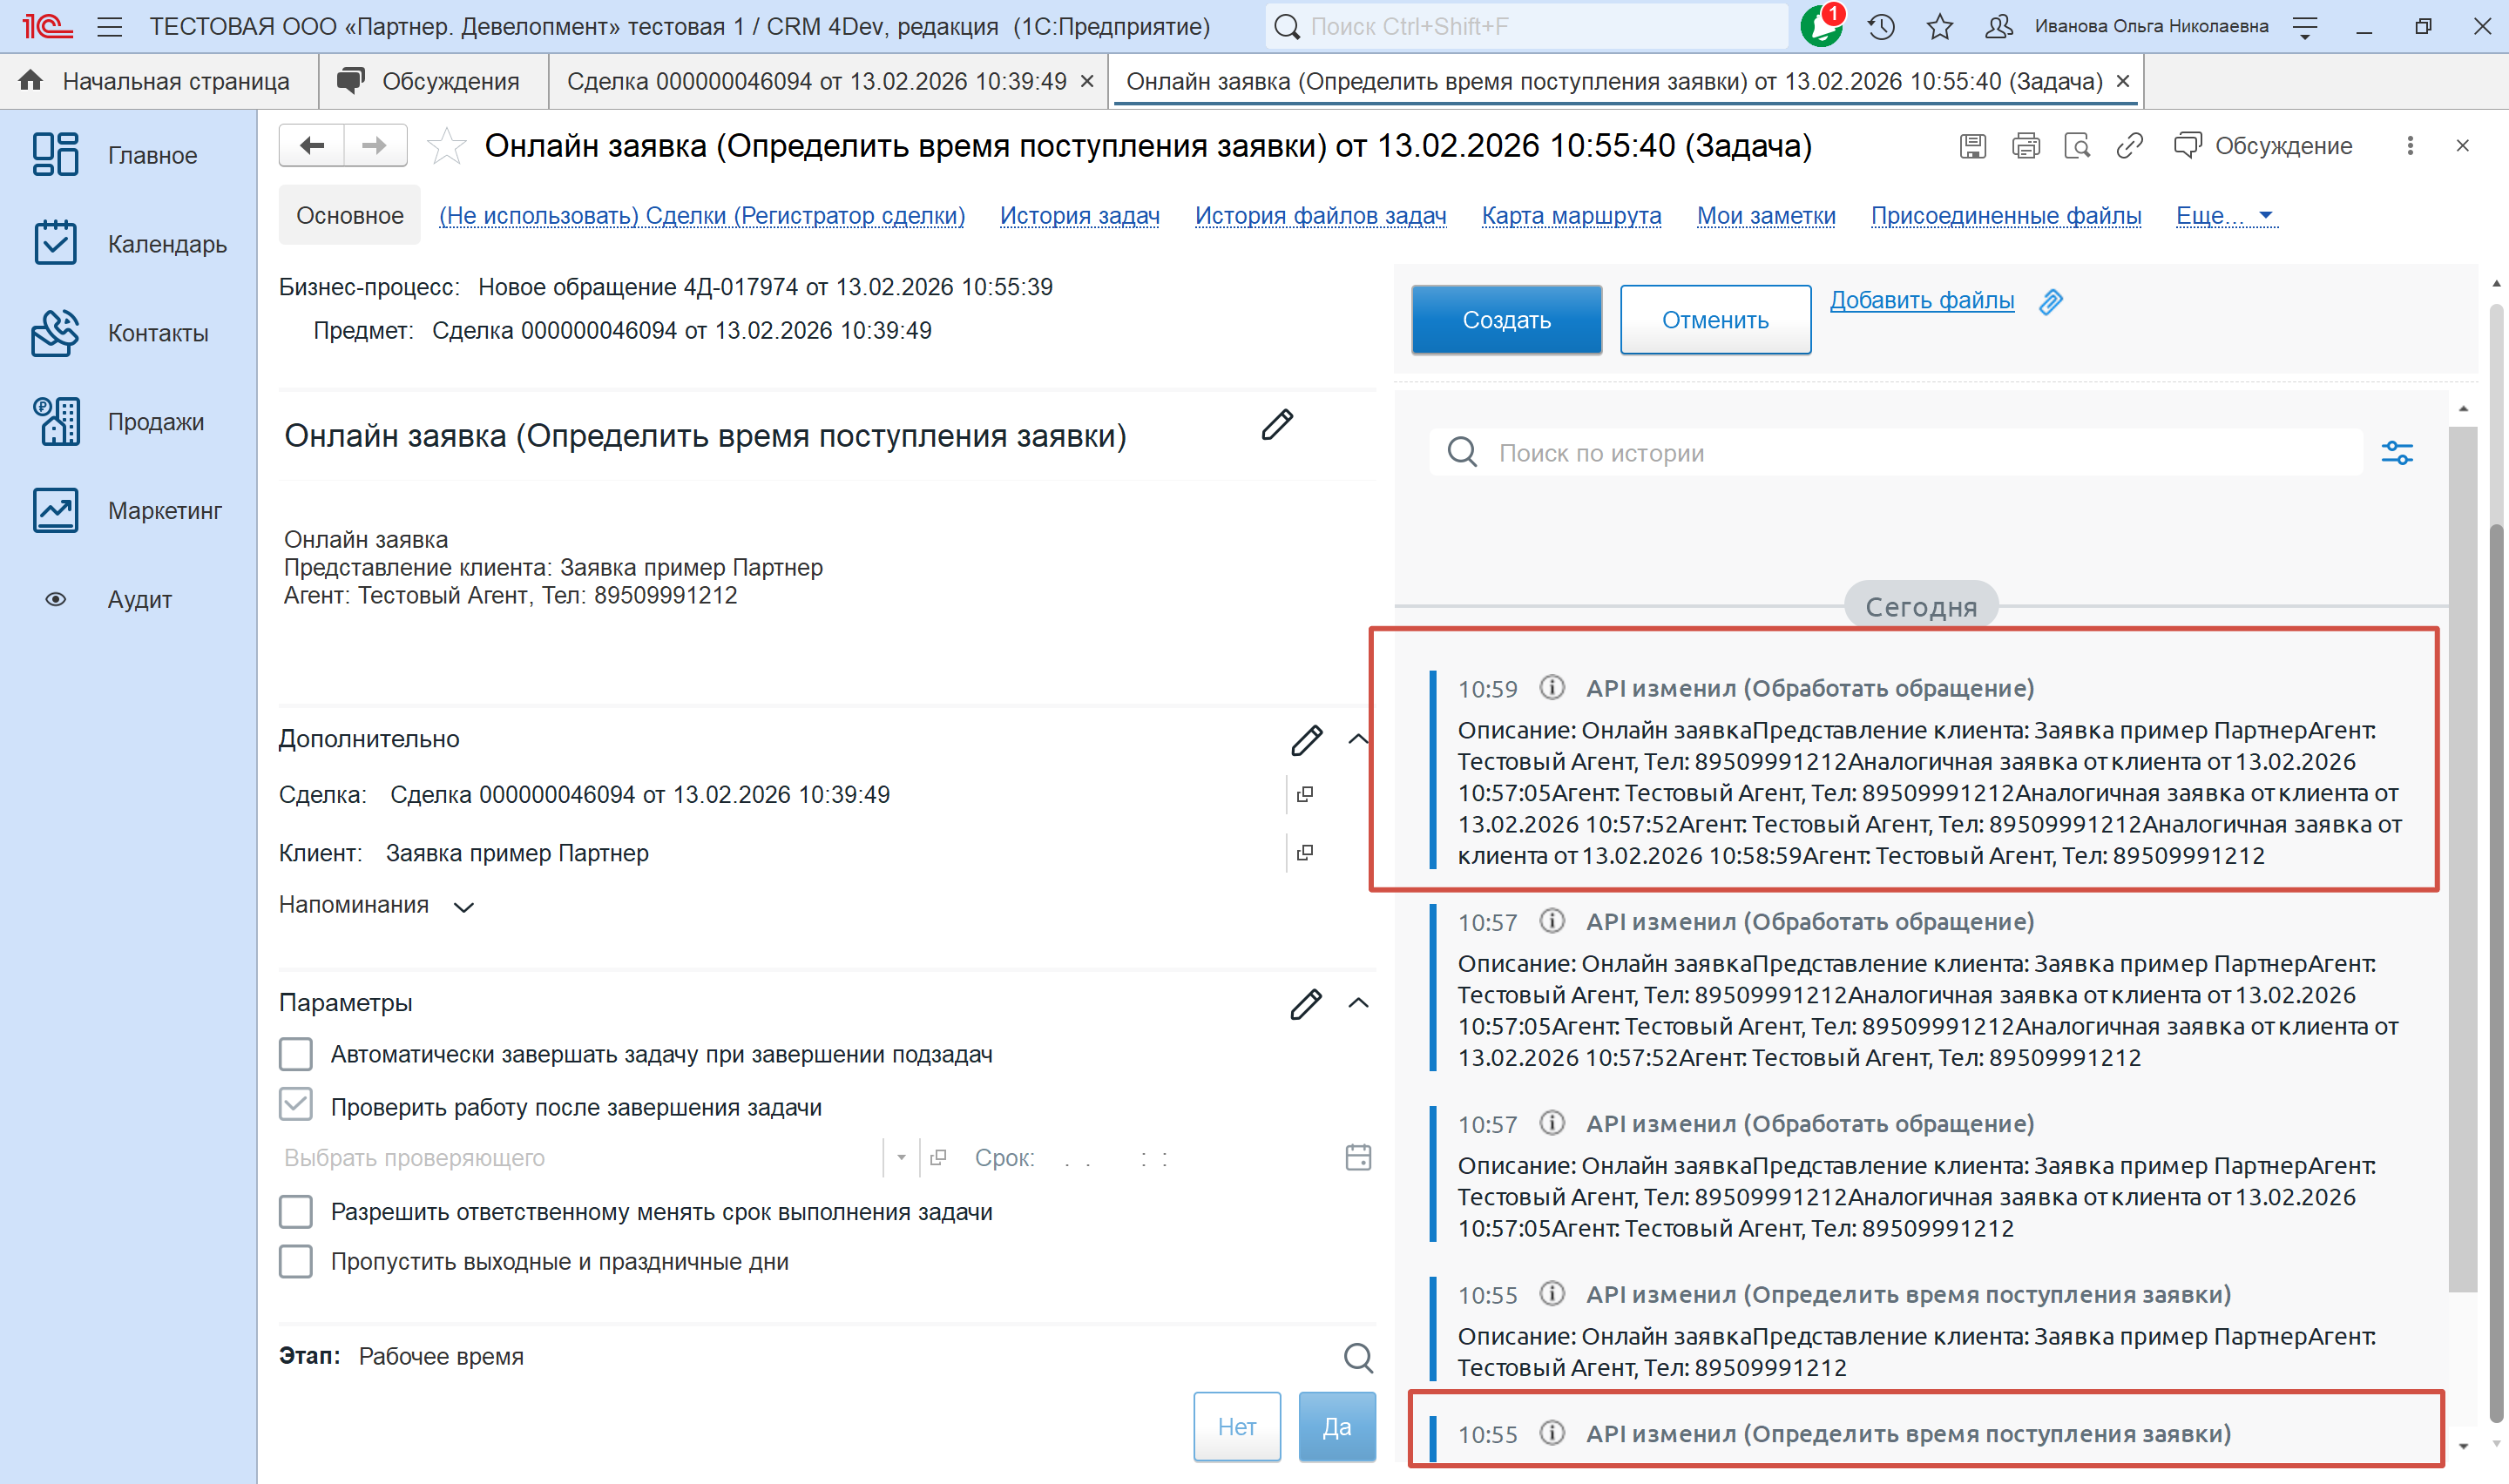Open the Добавить файлы link
Viewport: 2509px width, 1484px height.
(x=1921, y=300)
